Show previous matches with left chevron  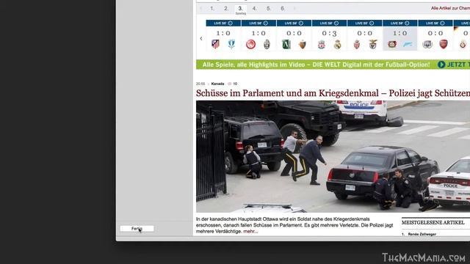[201, 39]
